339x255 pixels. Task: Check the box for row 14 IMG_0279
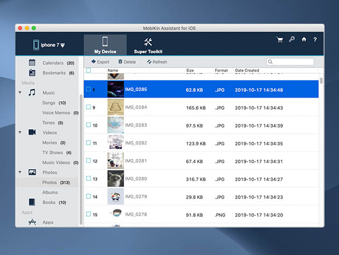pyautogui.click(x=88, y=196)
